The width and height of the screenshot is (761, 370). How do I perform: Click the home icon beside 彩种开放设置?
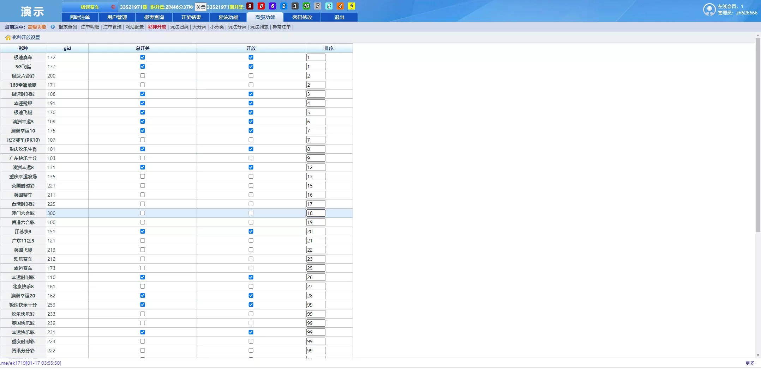[8, 37]
